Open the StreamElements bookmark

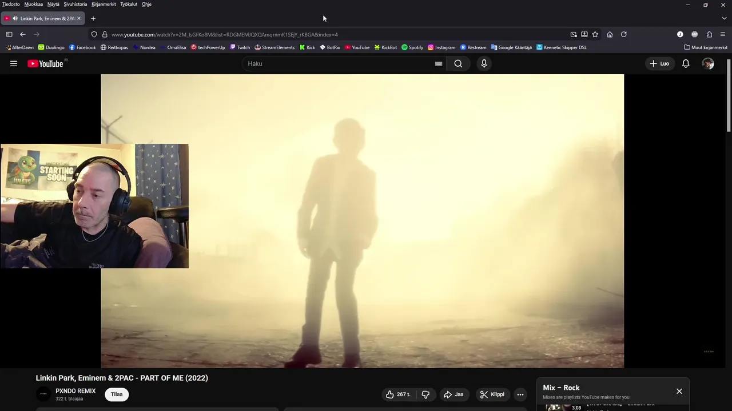(x=274, y=47)
